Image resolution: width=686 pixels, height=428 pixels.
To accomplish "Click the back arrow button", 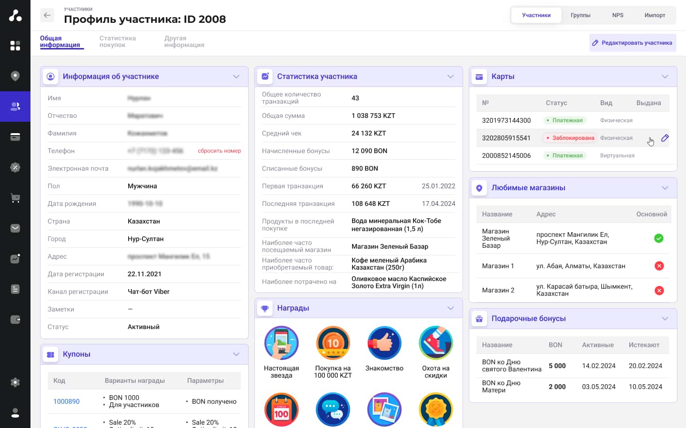I will (47, 15).
